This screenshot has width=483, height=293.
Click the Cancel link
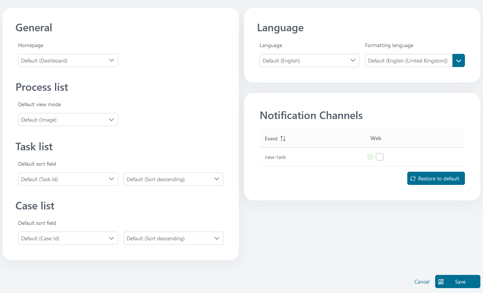(422, 282)
